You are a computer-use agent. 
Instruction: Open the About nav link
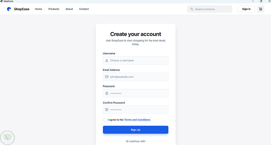(69, 9)
